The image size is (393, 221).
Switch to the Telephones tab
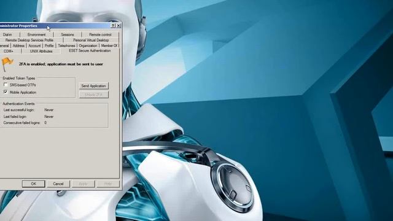tap(66, 45)
